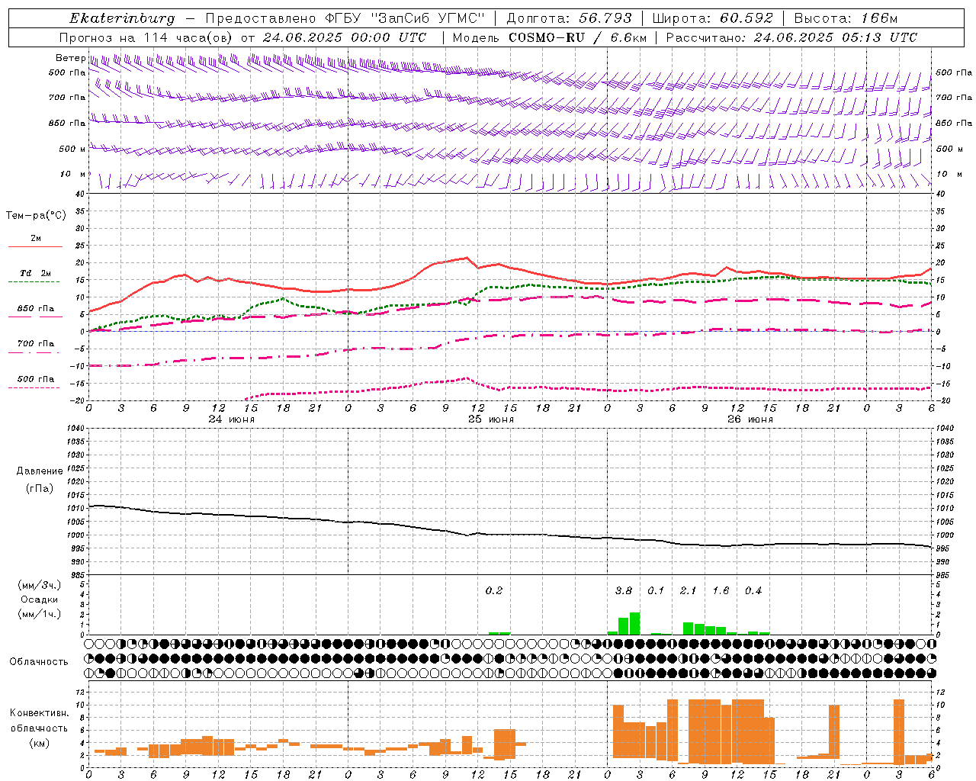Click 40 at top of left temperature axis
This screenshot has width=976, height=781.
(x=78, y=194)
